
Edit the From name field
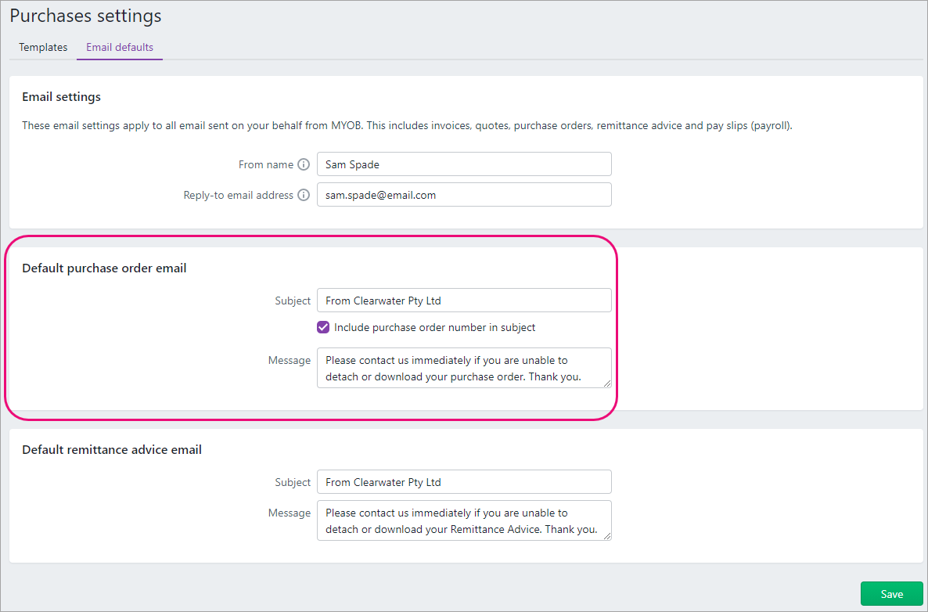[464, 164]
